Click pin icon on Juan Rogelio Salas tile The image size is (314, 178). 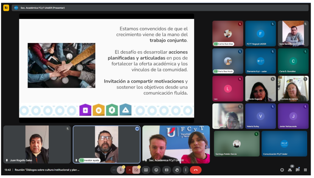[x=7, y=160]
